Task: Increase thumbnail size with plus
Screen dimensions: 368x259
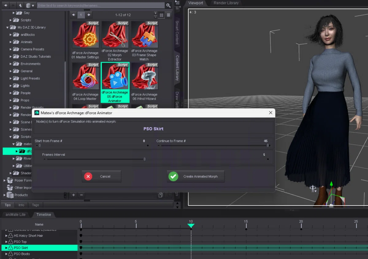Action: click(x=155, y=13)
